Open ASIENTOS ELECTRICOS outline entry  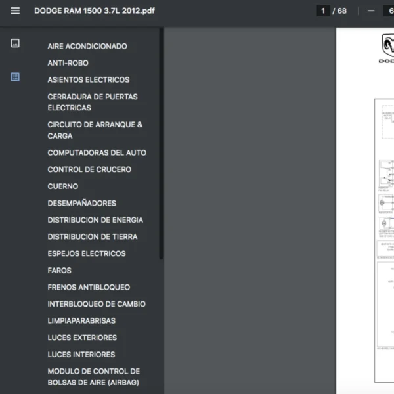click(x=89, y=80)
